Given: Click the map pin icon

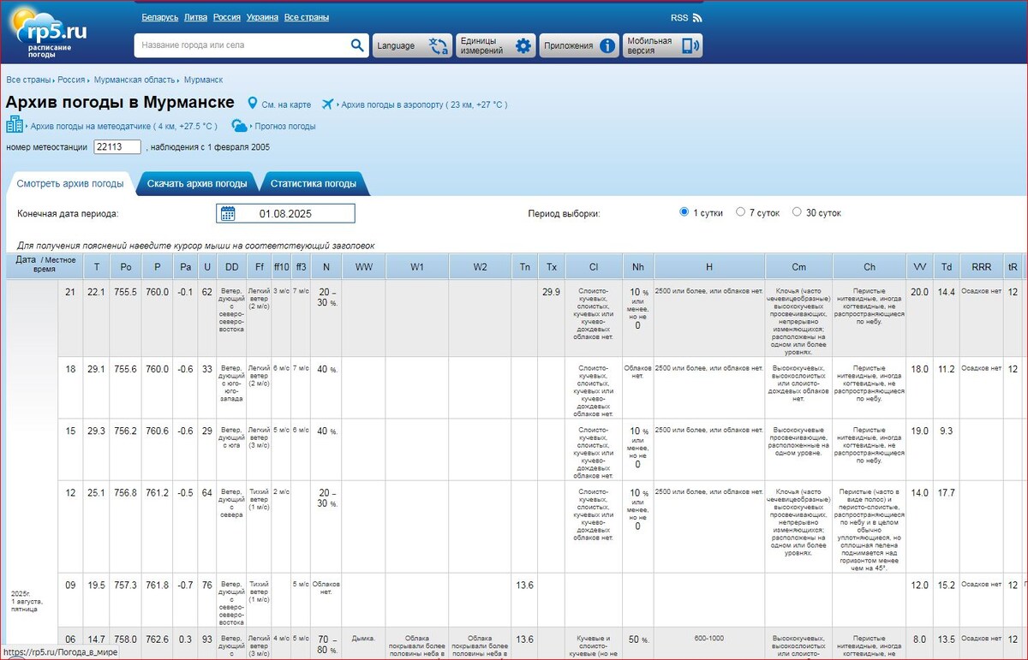Looking at the screenshot, I should click(253, 104).
